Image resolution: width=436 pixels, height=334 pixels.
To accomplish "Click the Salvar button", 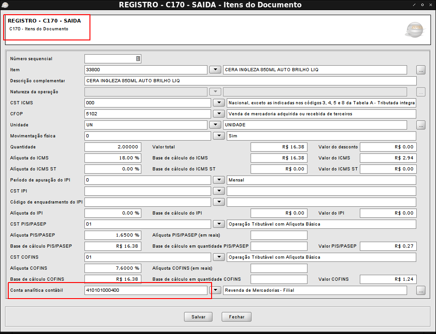I will [198, 317].
